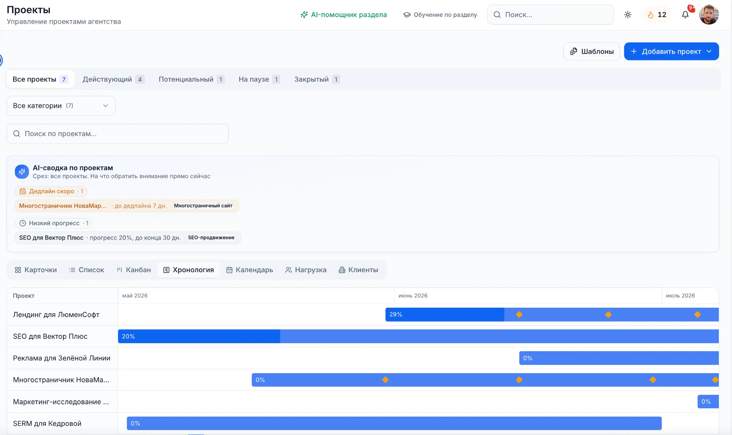Focus the top Поиск... field
Viewport: 732px width, 435px height.
coord(550,15)
